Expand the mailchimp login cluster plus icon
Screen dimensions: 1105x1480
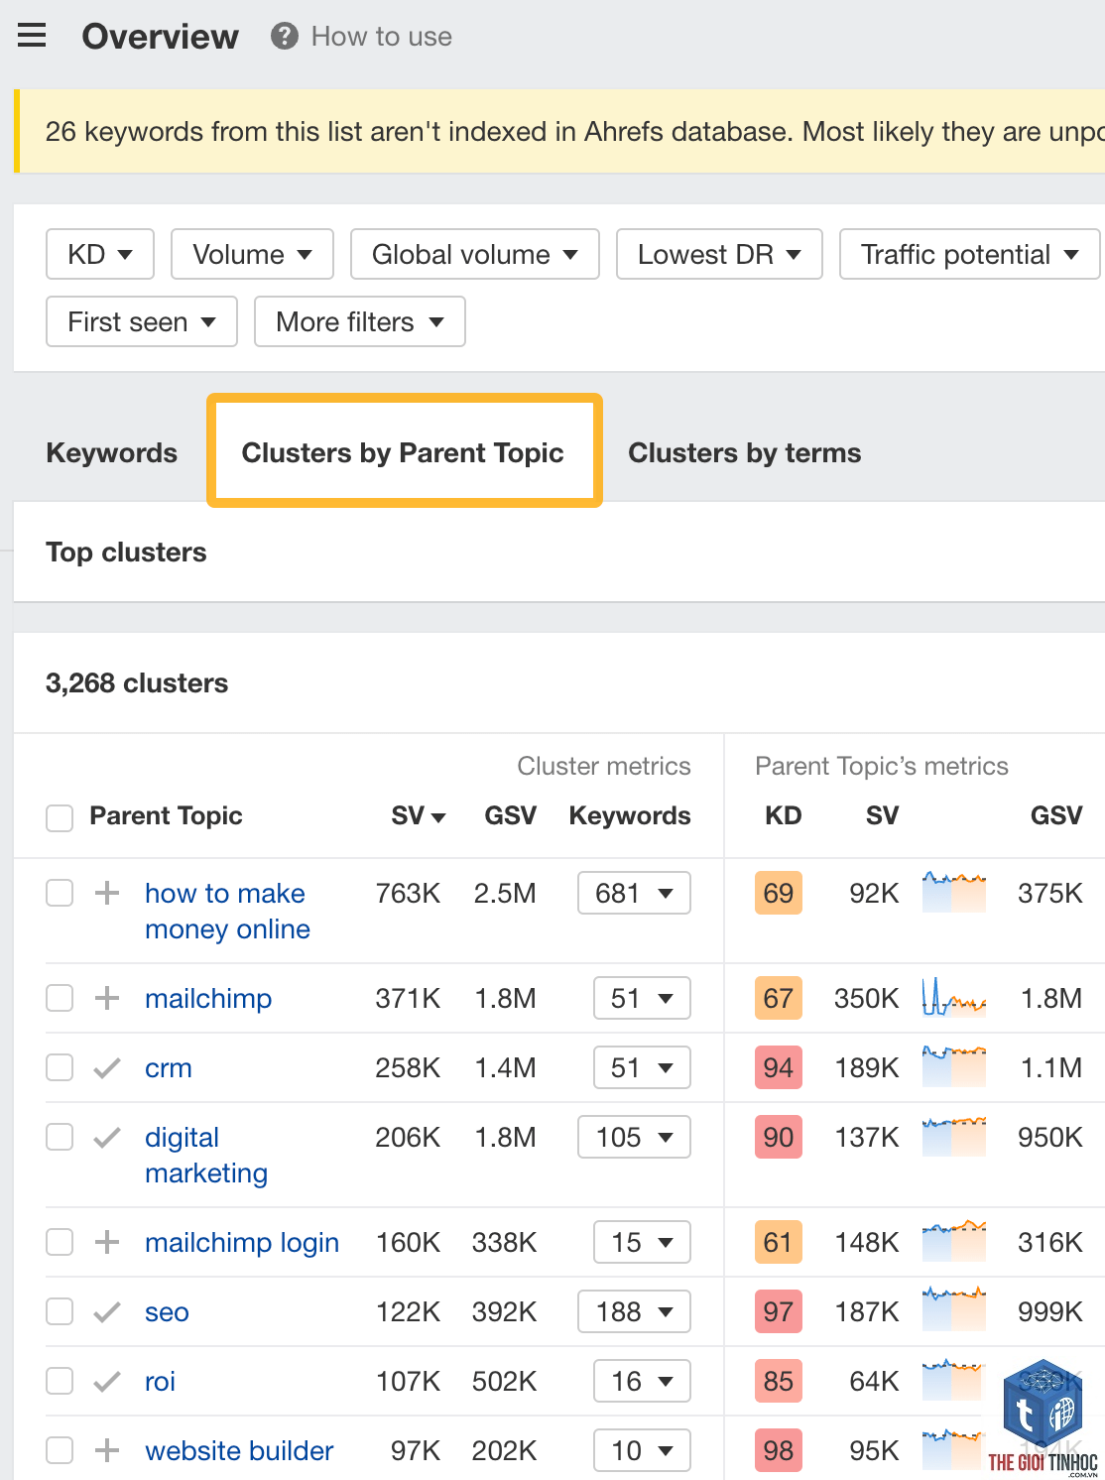107,1242
